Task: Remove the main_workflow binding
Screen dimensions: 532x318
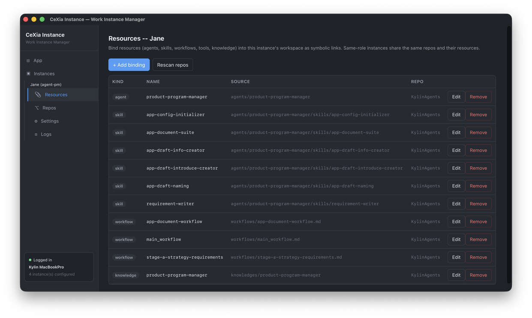Action: point(478,240)
